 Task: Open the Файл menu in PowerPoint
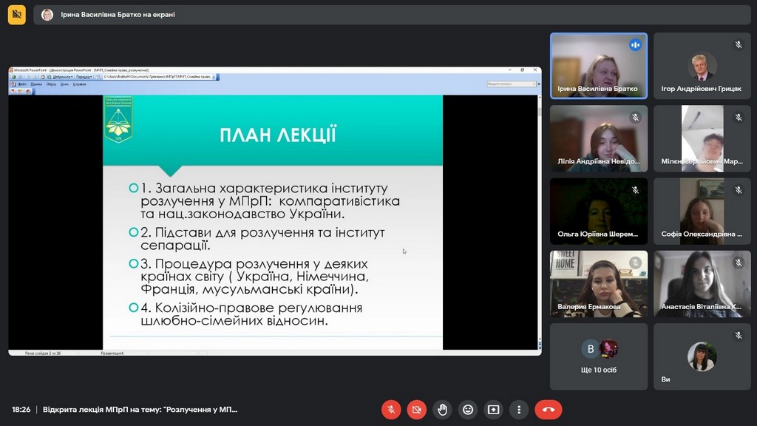click(22, 84)
